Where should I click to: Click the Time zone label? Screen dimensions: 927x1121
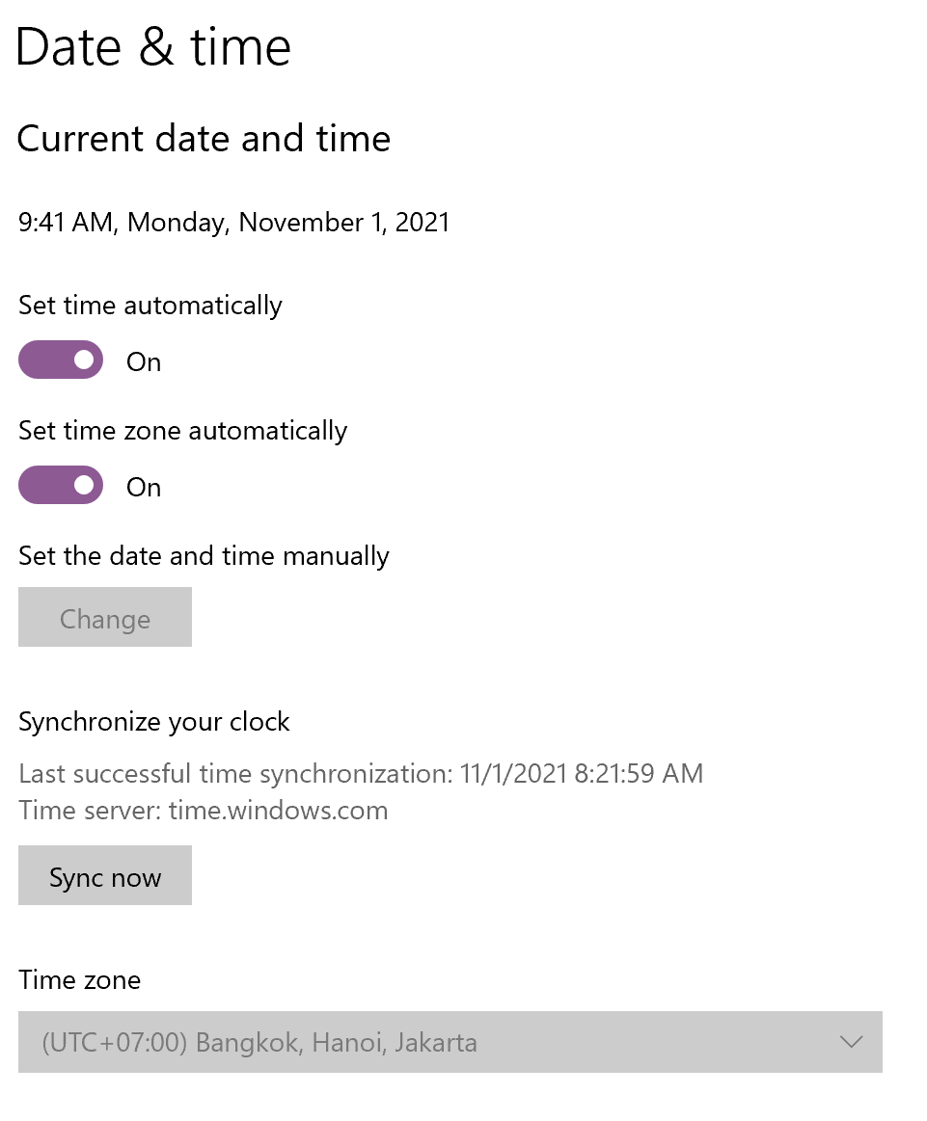point(80,980)
